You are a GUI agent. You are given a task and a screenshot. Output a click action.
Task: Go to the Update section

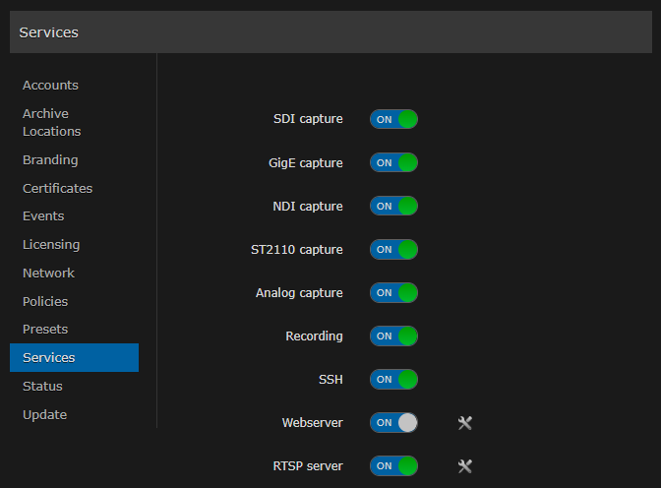pyautogui.click(x=44, y=415)
